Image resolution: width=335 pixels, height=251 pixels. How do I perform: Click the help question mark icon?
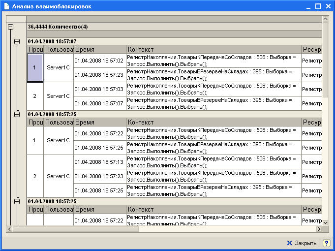[x=326, y=243]
